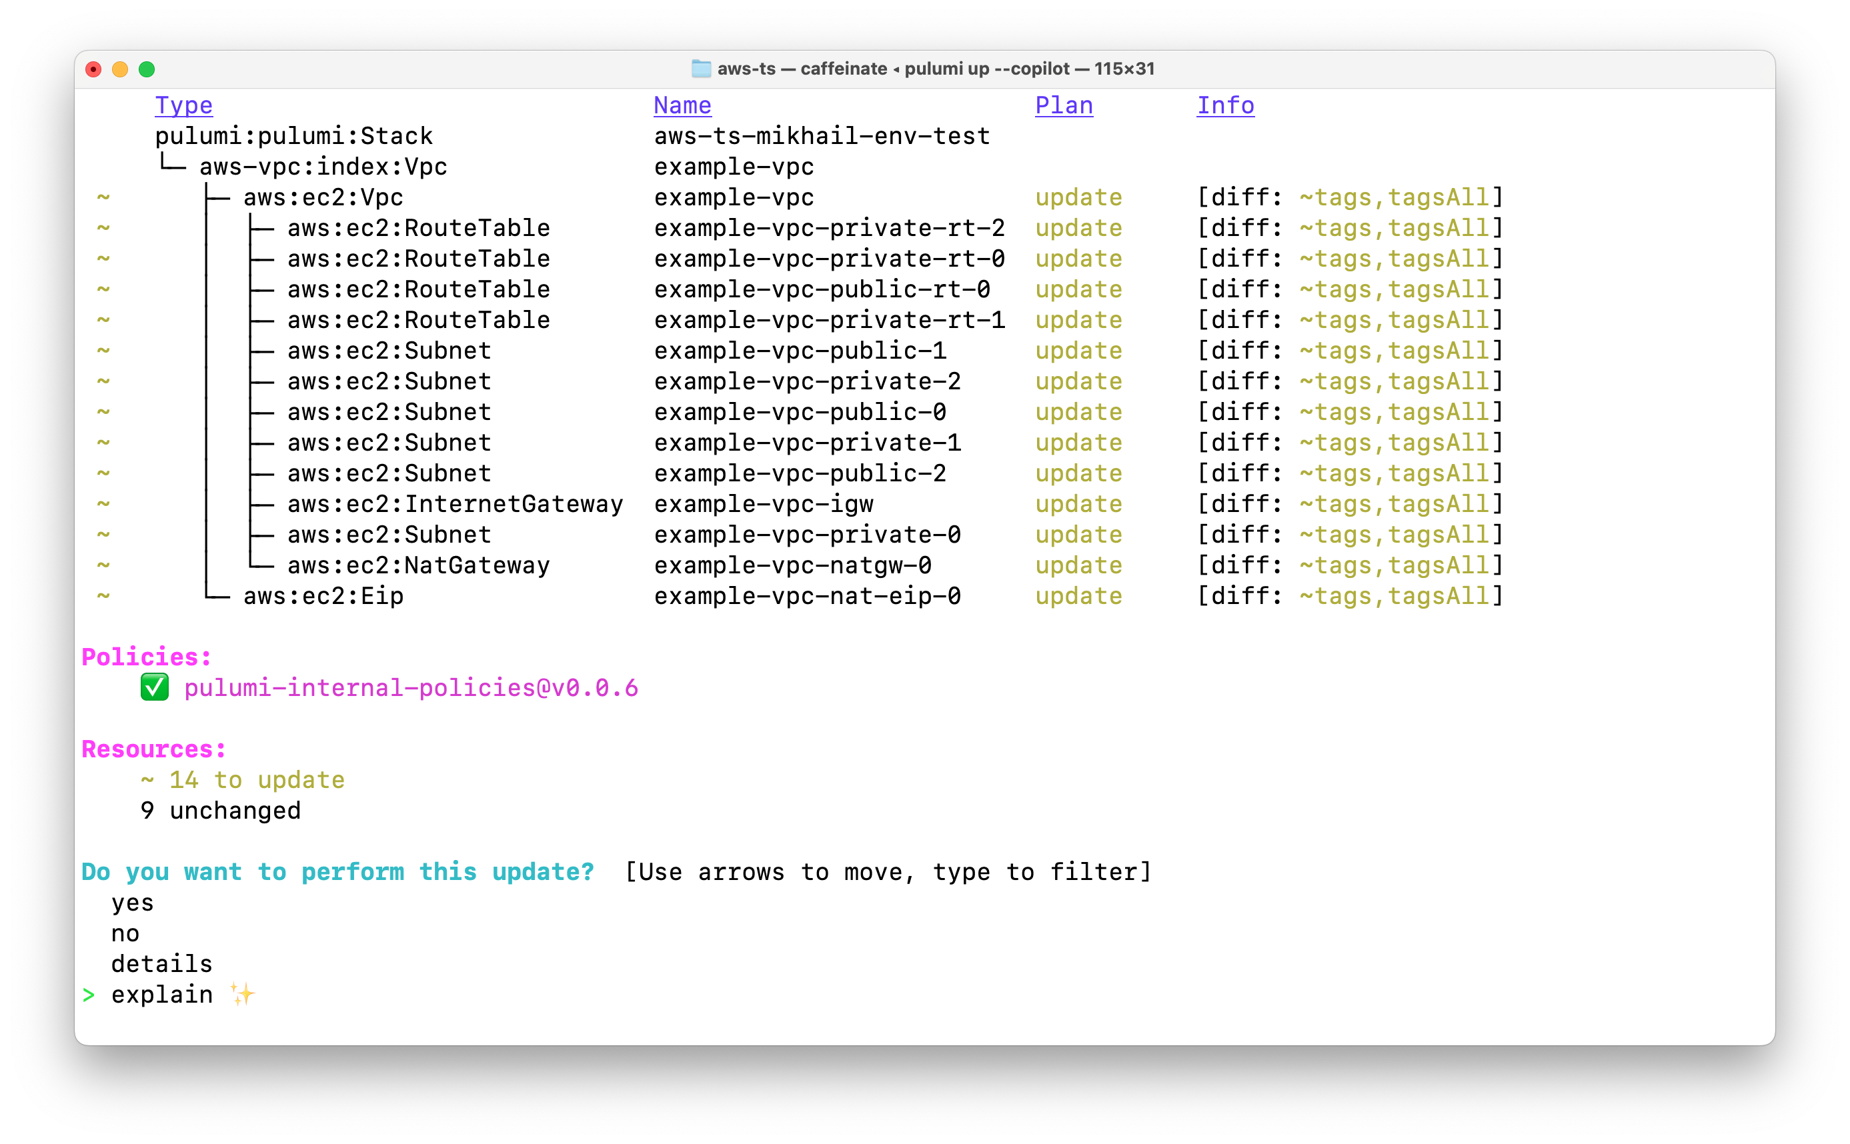Click the folder icon in the title bar

(x=702, y=69)
